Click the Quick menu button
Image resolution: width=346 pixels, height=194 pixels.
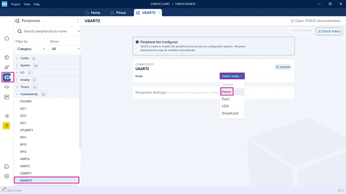click(329, 31)
